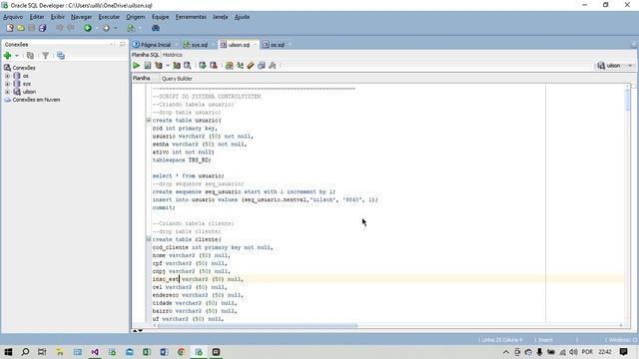Open the SQL Tuning Advisor icon
Screen dimensions: 639x359
pos(187,66)
